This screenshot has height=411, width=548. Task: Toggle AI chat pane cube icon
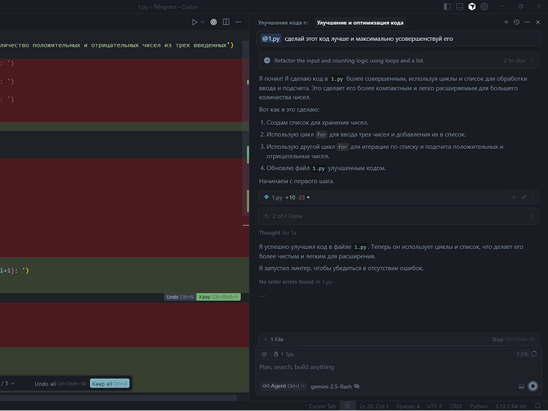point(472,7)
